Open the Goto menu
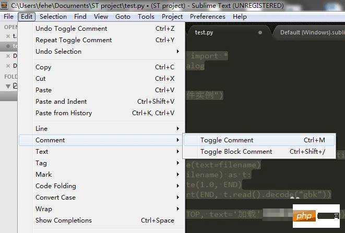Screen dimensions: 345x233 coord(123,17)
